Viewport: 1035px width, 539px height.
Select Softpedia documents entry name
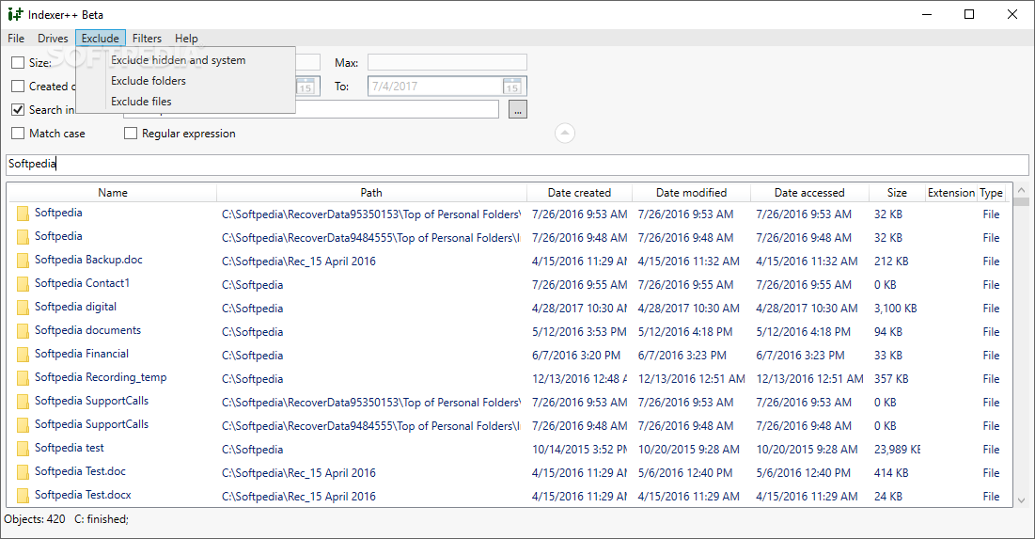coord(87,329)
